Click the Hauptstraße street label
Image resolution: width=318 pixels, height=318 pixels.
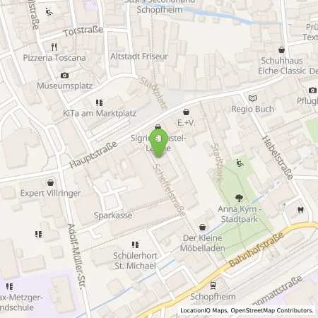click(x=93, y=155)
